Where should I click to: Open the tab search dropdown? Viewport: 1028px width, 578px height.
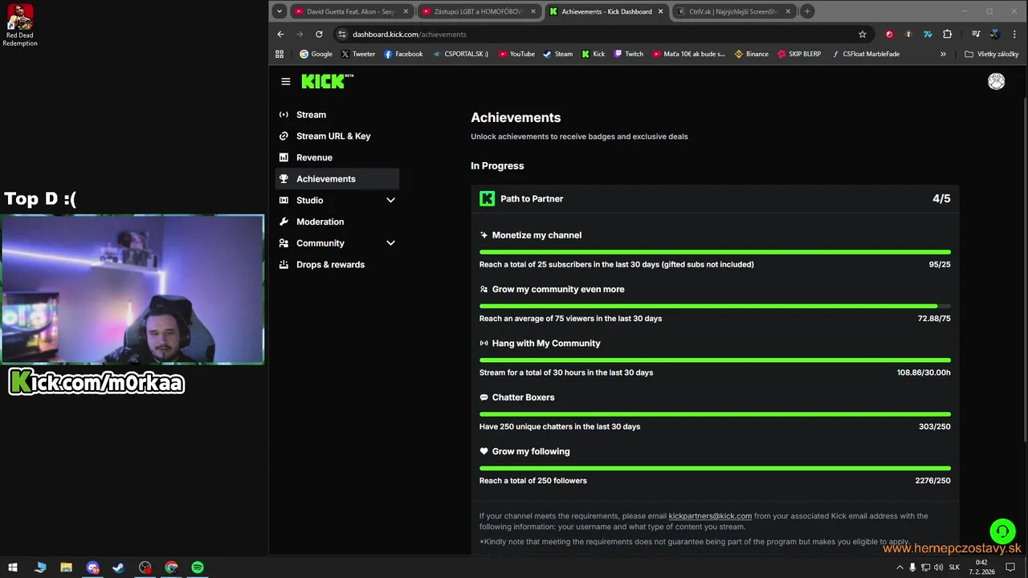tap(279, 11)
